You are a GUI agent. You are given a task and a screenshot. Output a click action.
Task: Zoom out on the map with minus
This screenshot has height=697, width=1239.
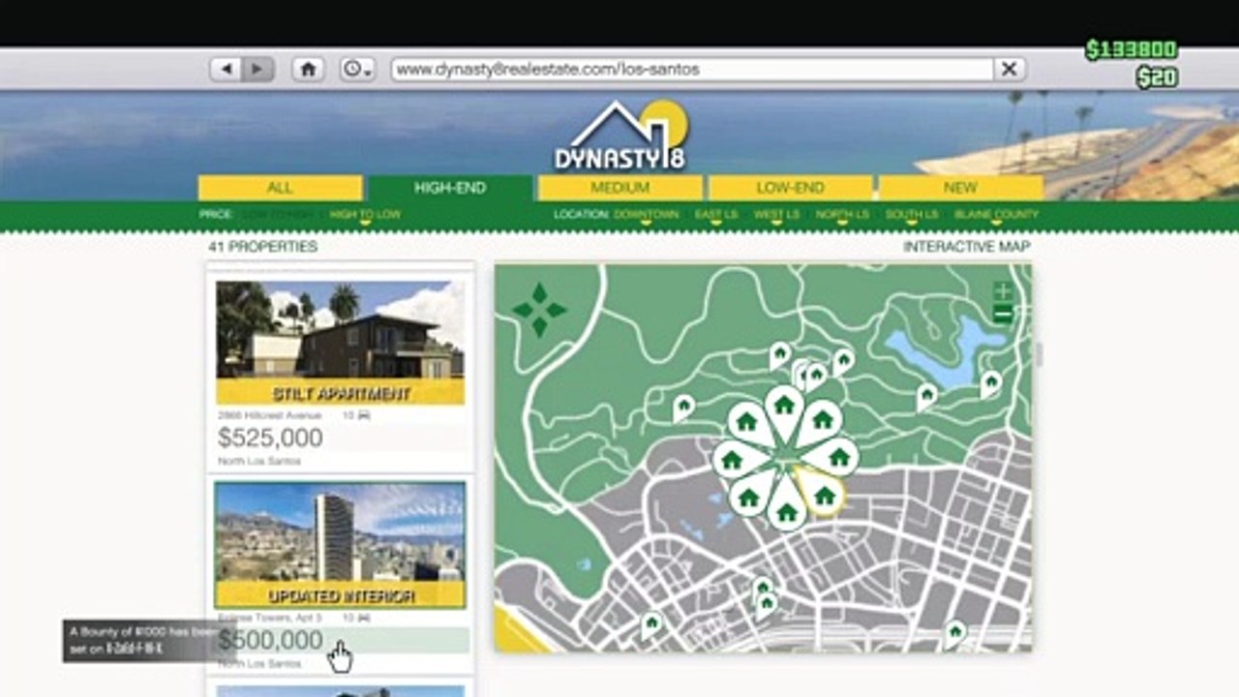point(1003,314)
